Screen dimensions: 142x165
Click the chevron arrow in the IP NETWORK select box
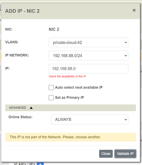(126, 56)
